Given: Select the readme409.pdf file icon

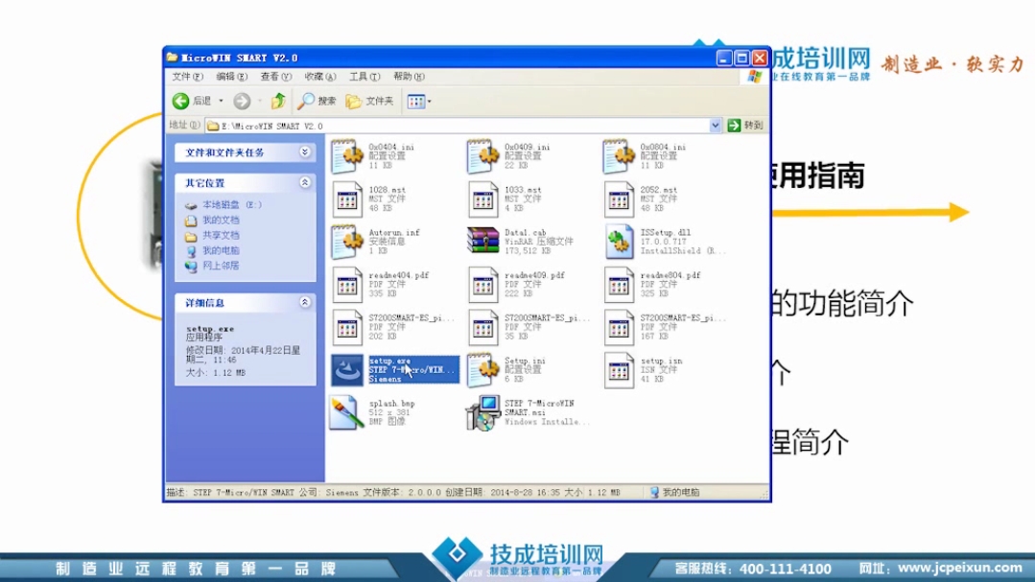Looking at the screenshot, I should pyautogui.click(x=483, y=285).
